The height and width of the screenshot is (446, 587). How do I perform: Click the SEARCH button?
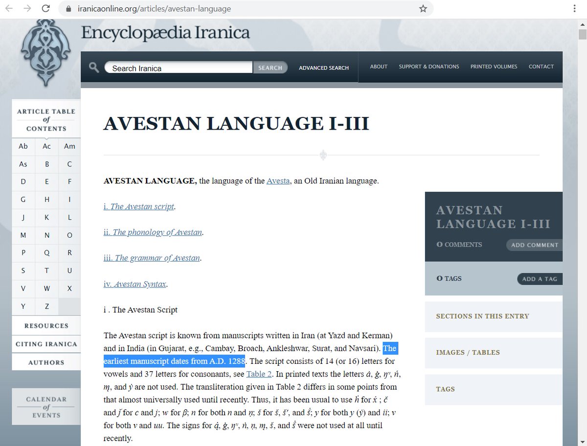270,68
